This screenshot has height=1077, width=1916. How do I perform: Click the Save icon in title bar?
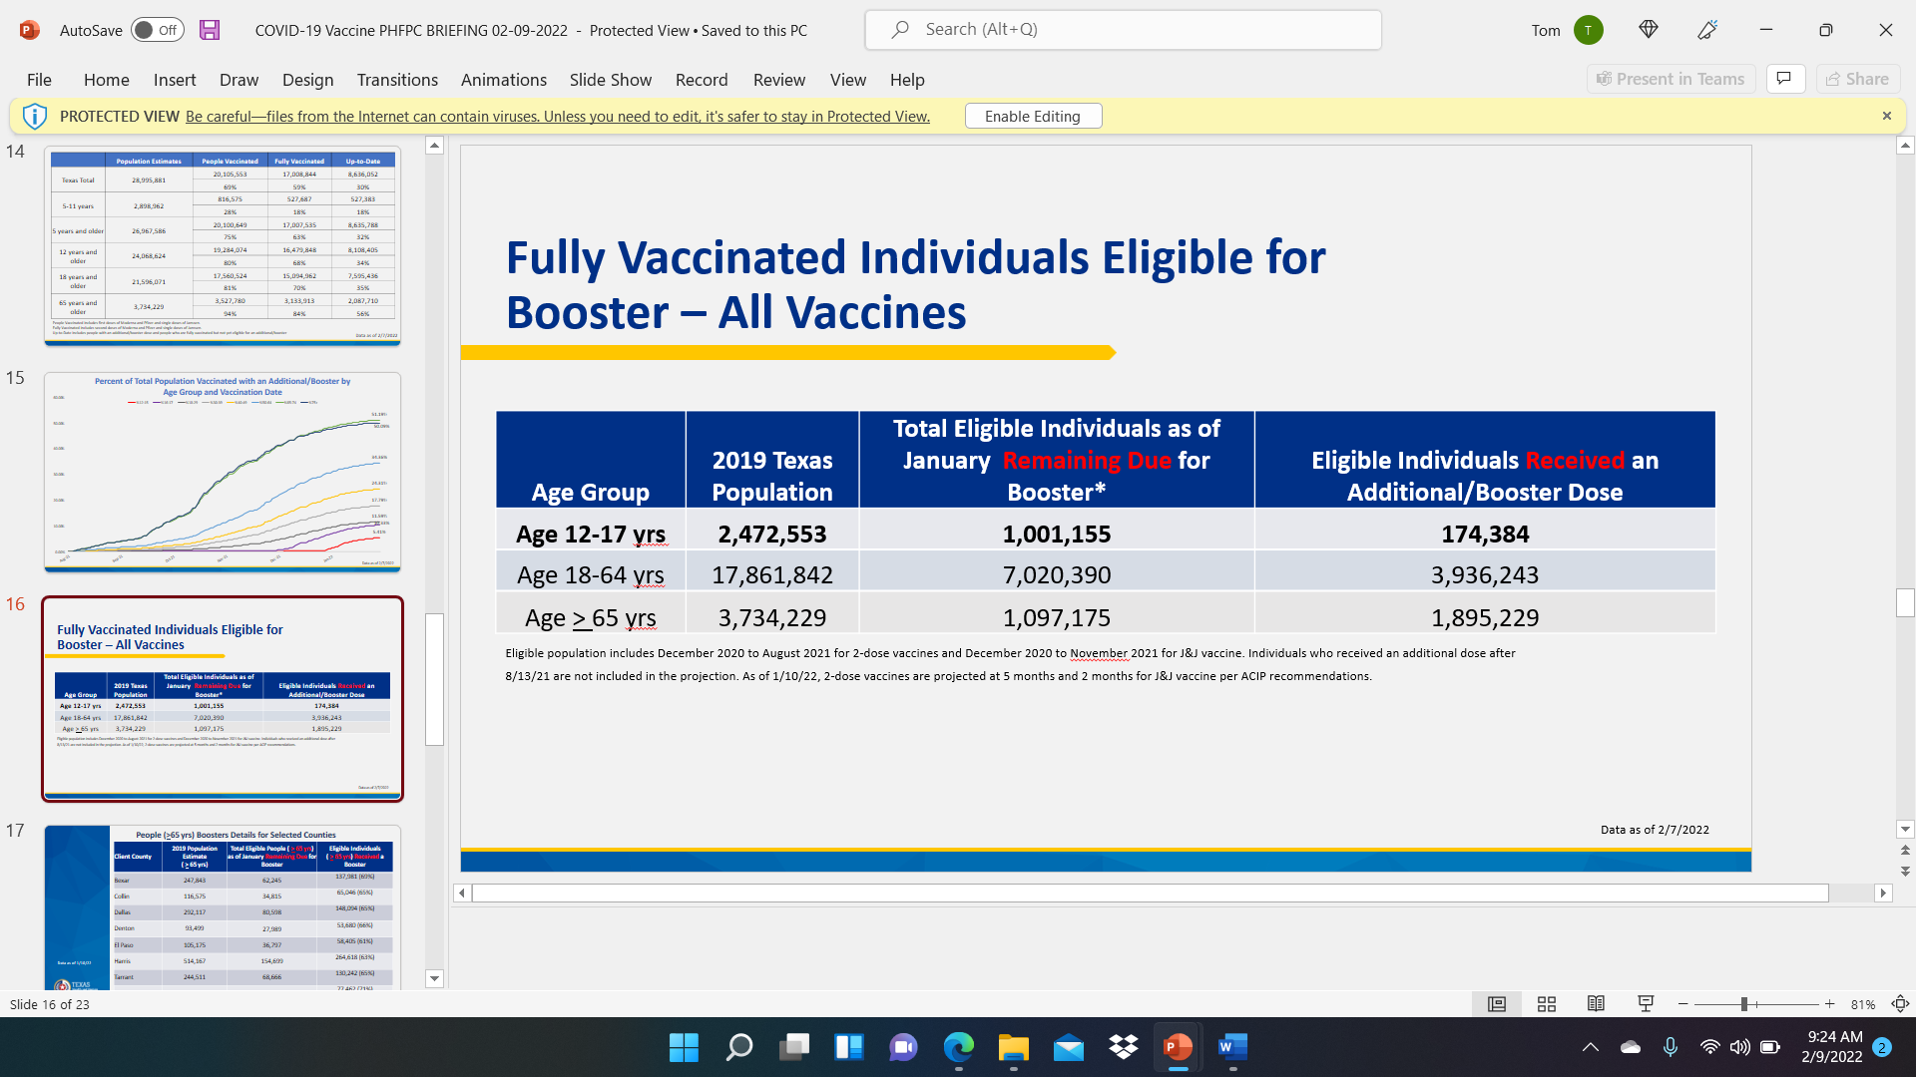point(210,30)
